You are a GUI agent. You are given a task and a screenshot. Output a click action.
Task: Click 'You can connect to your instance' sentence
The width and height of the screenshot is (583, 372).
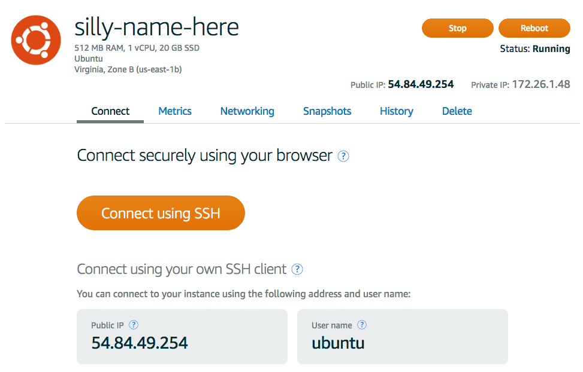coord(243,294)
